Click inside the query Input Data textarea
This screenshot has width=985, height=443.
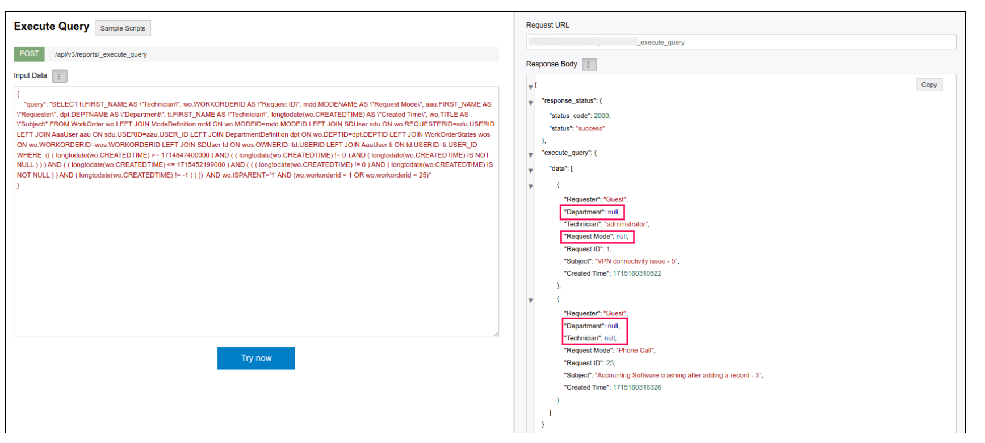coord(255,255)
